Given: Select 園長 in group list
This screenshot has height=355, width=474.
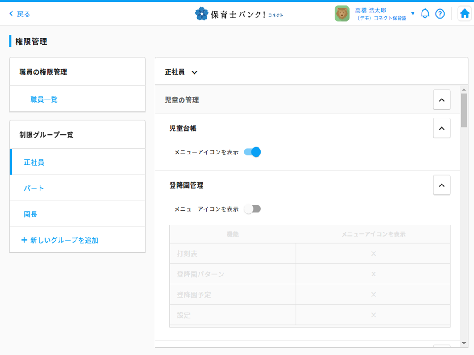Looking at the screenshot, I should pyautogui.click(x=31, y=214).
